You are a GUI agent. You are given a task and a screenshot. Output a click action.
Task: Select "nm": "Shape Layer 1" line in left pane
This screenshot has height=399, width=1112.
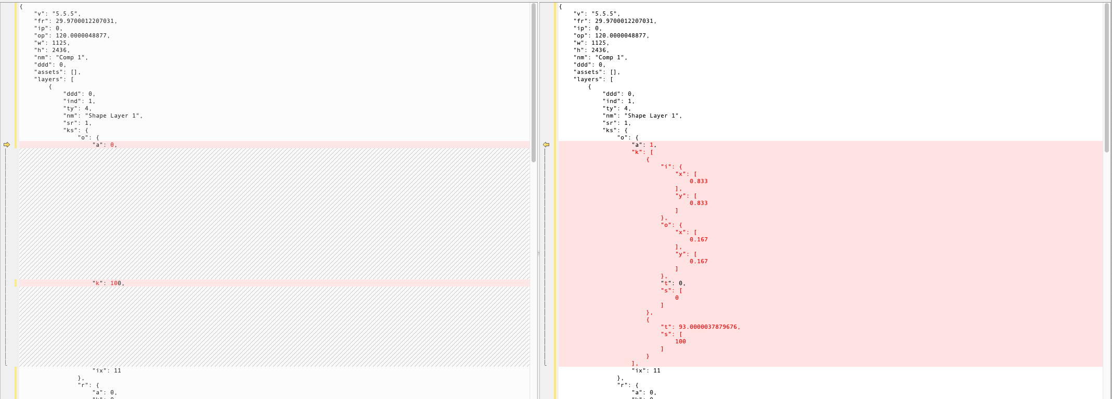(x=103, y=115)
